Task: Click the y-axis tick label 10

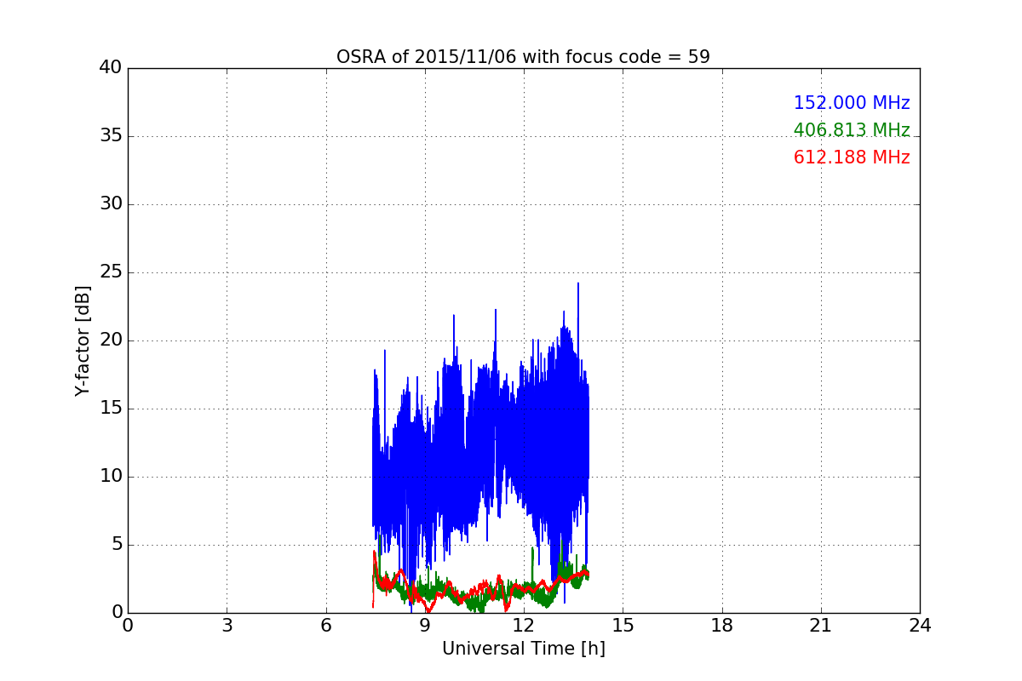Action: [x=111, y=477]
